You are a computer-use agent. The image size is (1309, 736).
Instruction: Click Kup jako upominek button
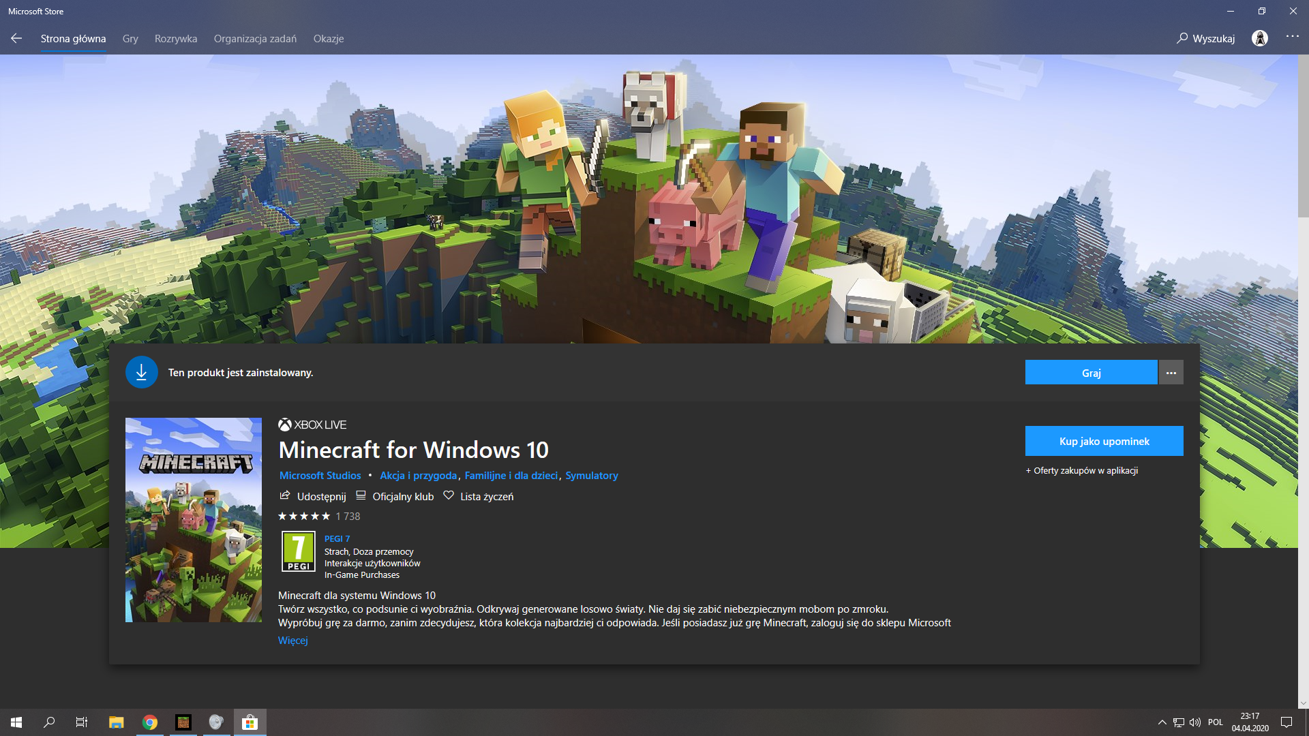pyautogui.click(x=1104, y=441)
